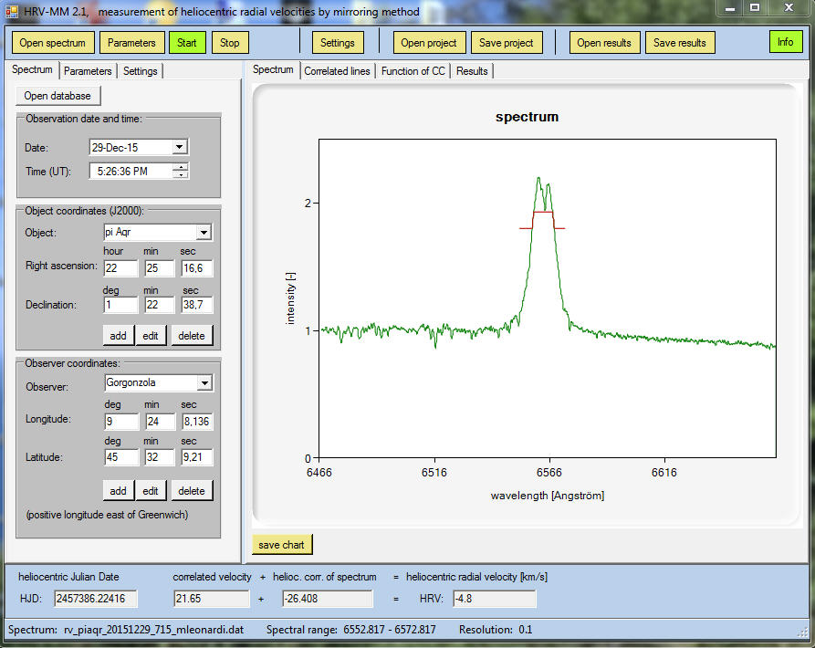815x648 pixels.
Task: Click the Open database button
Action: [x=57, y=96]
